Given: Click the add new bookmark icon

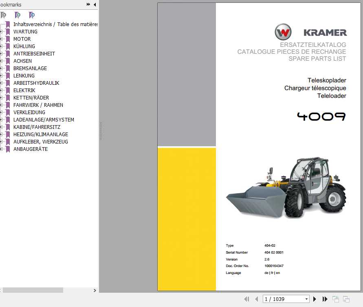Looking at the screenshot, I should 18,15.
